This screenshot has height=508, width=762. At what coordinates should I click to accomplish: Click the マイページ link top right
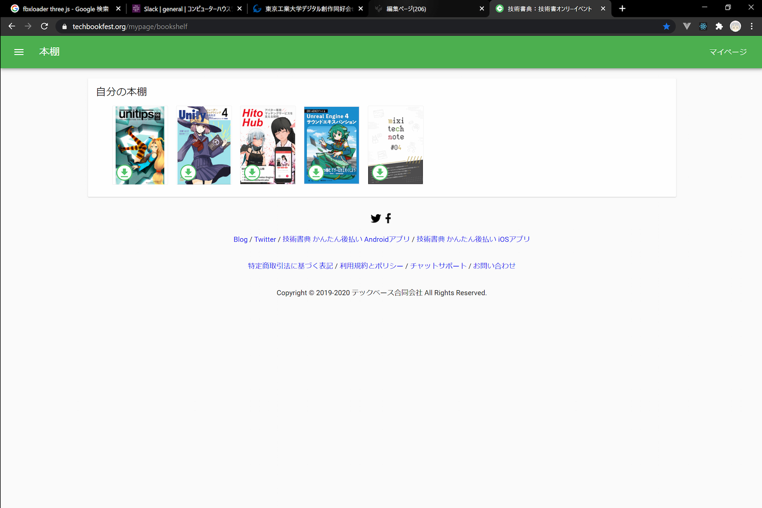pos(727,52)
